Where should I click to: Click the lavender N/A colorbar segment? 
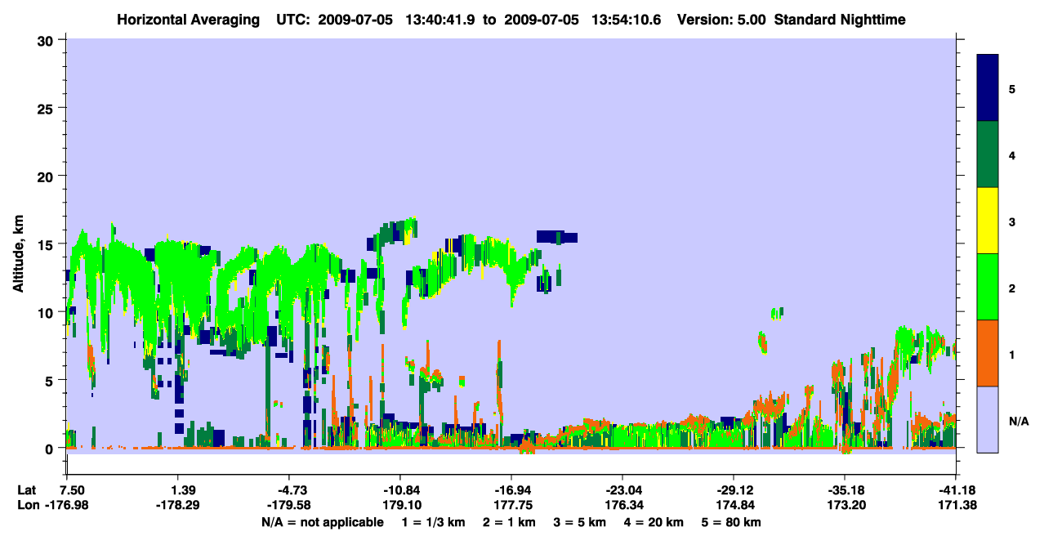(987, 419)
